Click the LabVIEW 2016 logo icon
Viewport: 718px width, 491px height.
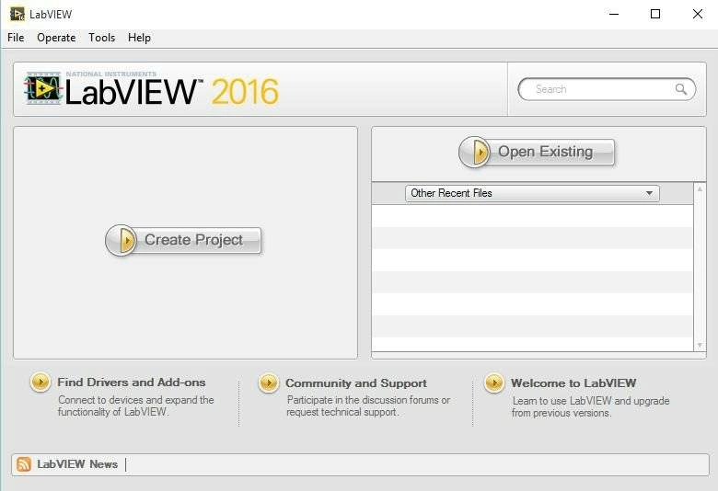point(43,88)
